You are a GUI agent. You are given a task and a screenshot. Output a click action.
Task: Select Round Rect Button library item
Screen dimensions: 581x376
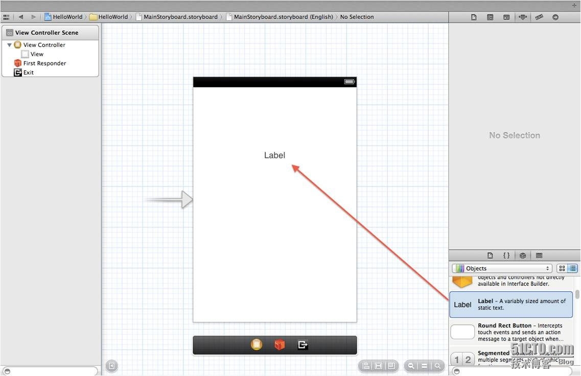tap(511, 332)
